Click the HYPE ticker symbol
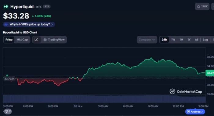This screenshot has height=116, width=214. click(38, 7)
